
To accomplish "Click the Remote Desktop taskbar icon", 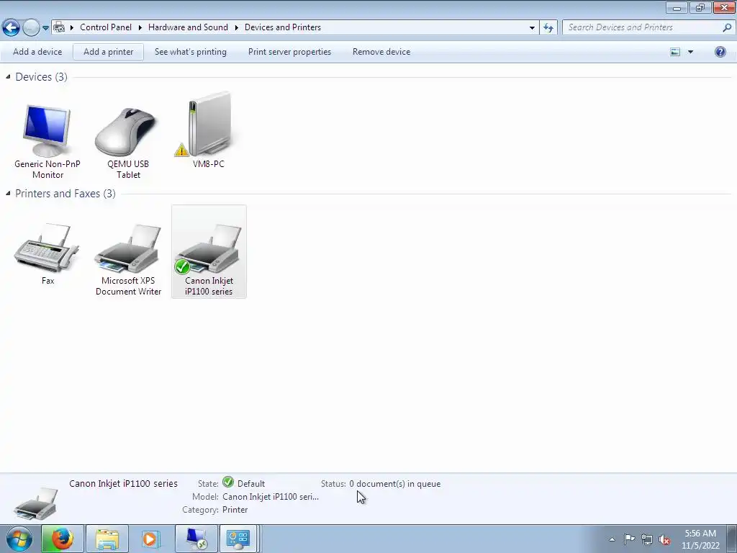I will click(196, 539).
